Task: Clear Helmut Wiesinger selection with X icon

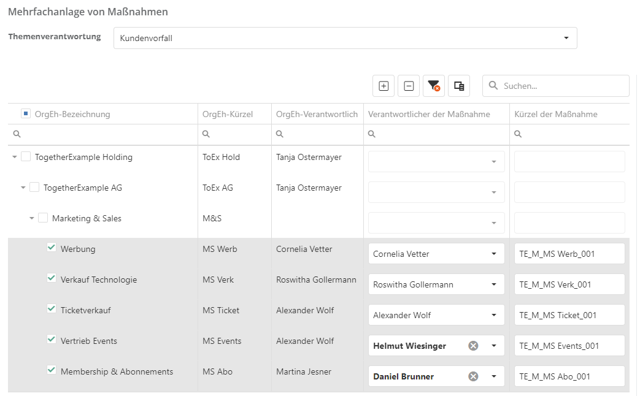Action: point(473,346)
